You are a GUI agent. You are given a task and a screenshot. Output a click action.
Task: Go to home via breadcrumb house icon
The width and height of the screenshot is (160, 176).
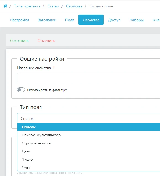(x=5, y=6)
